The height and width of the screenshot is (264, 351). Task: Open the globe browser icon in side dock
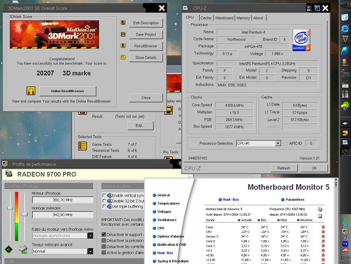(345, 50)
